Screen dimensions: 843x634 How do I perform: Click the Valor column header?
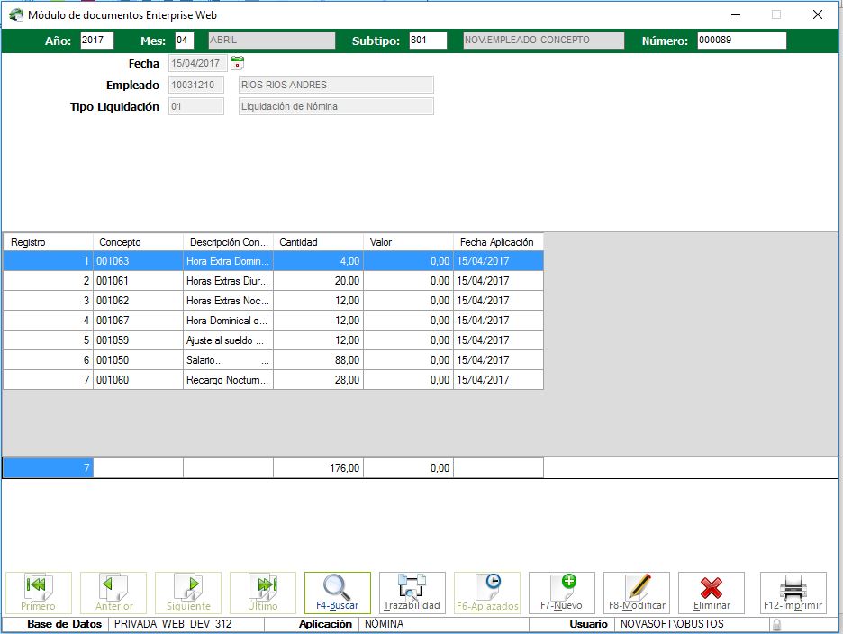tap(408, 242)
